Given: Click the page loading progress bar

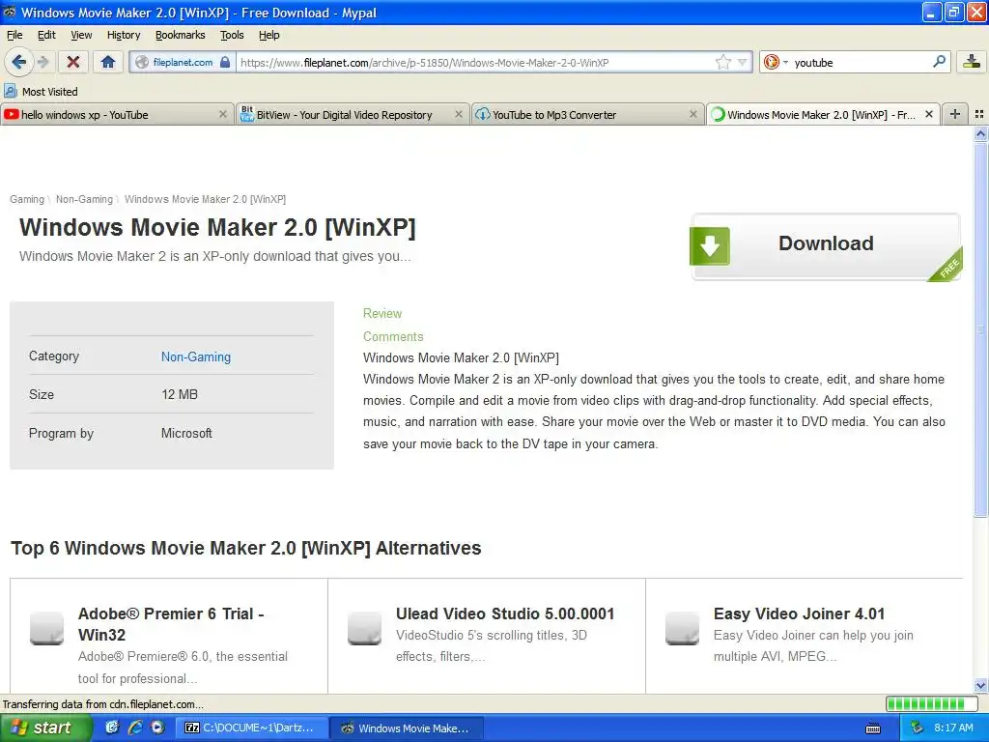Looking at the screenshot, I should tap(932, 703).
